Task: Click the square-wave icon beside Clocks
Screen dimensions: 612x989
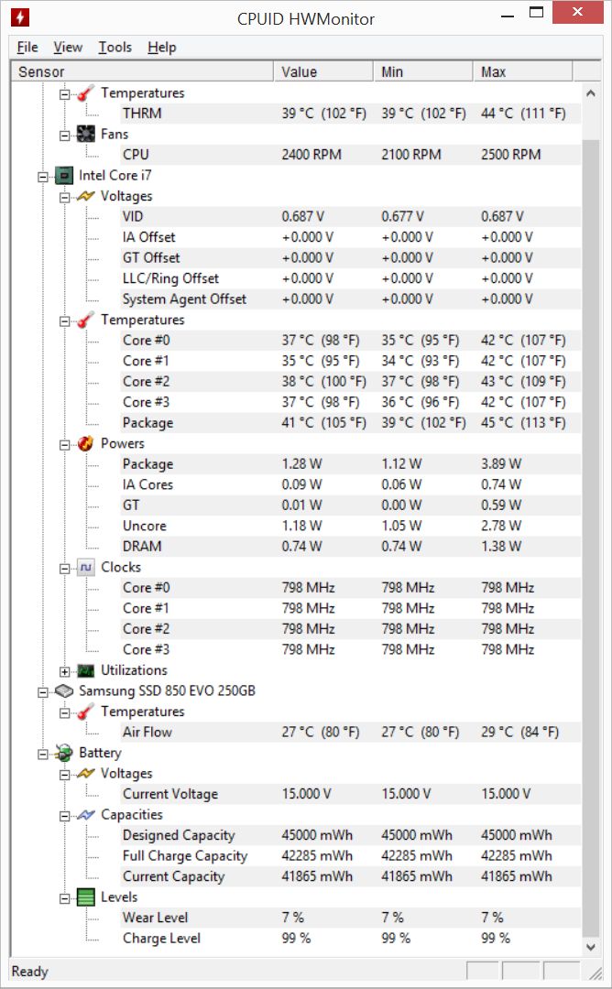Action: tap(86, 567)
